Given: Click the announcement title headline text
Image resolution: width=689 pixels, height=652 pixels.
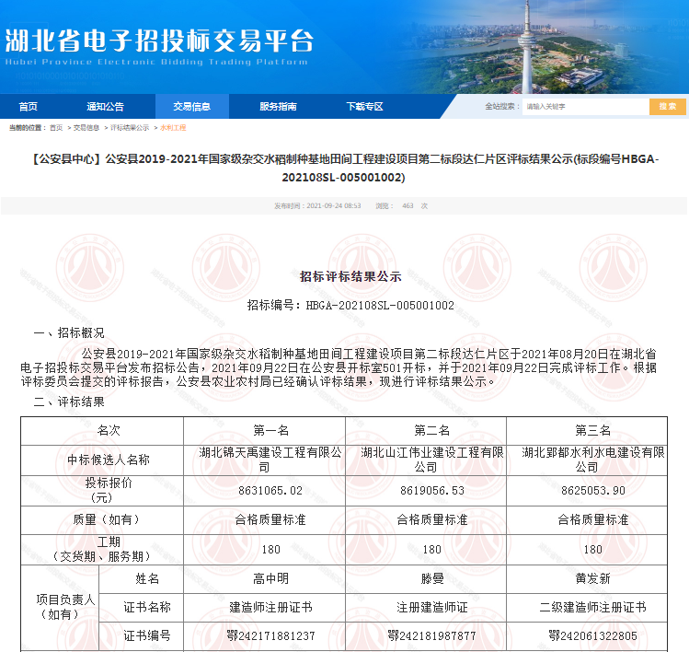Looking at the screenshot, I should (x=344, y=168).
